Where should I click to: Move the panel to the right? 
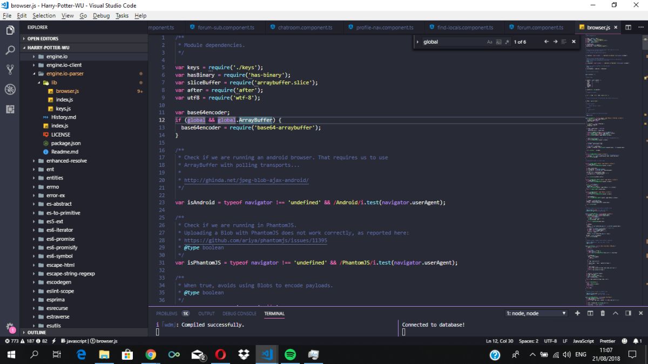pos(628,313)
